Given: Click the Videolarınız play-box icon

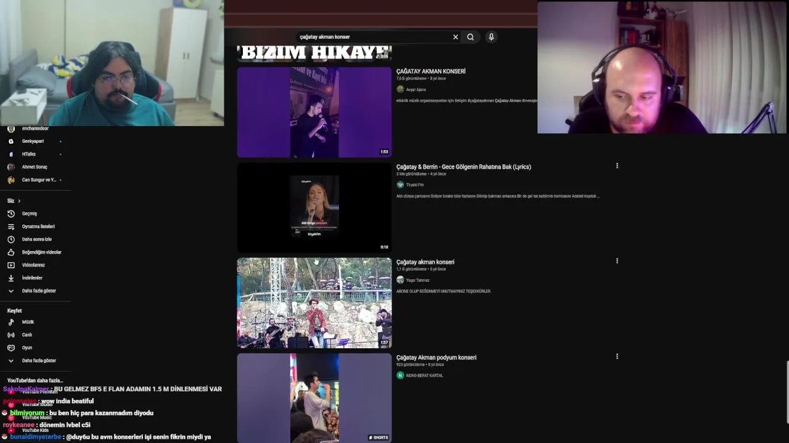Looking at the screenshot, I should [x=10, y=265].
